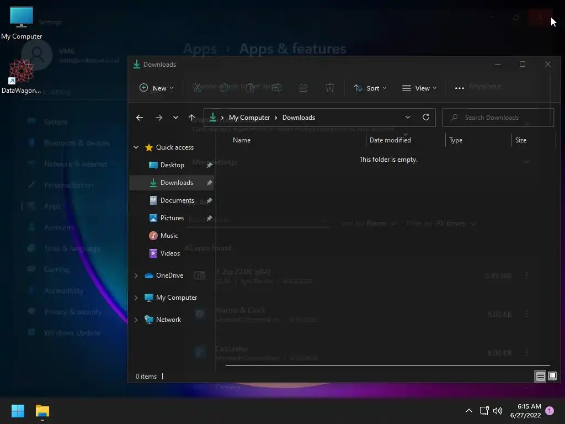The height and width of the screenshot is (424, 565).
Task: Open notification center badge
Action: coord(550,411)
